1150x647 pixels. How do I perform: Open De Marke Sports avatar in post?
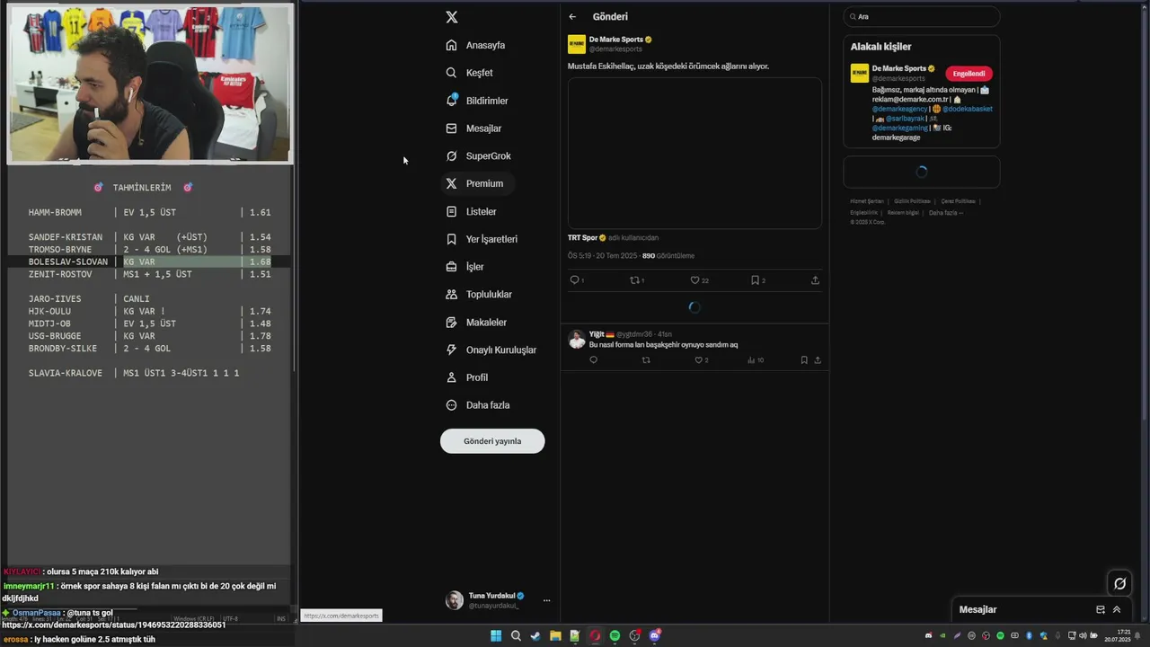(577, 44)
